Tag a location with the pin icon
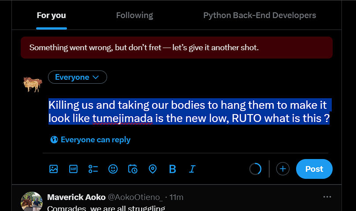Image resolution: width=356 pixels, height=211 pixels. click(x=152, y=169)
